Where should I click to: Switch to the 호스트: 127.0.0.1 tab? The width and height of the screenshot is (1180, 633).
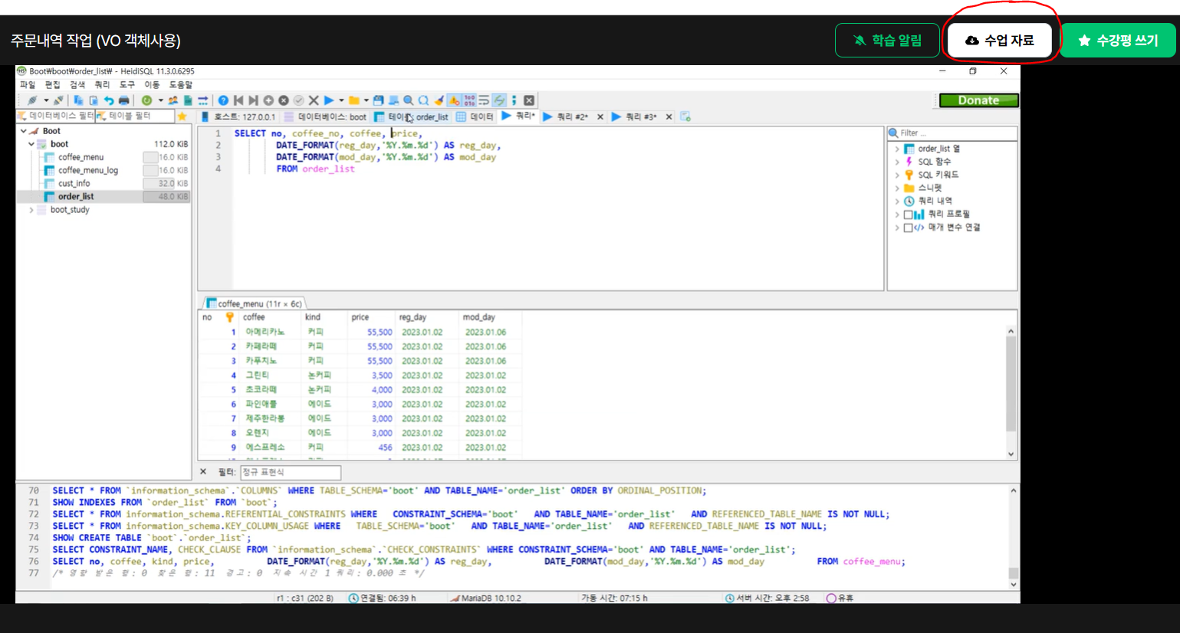238,116
